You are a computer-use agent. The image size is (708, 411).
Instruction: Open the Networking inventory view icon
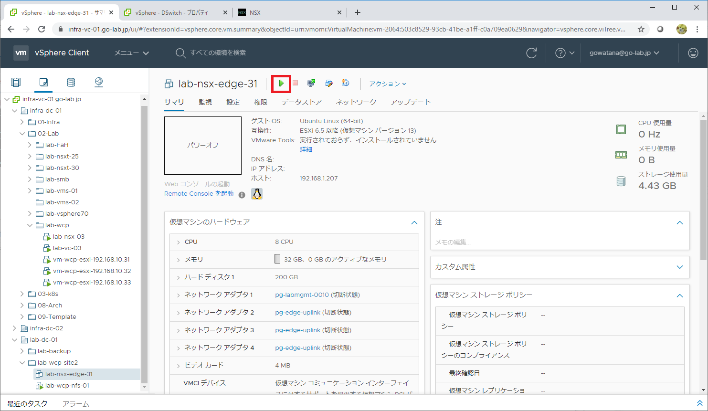99,82
